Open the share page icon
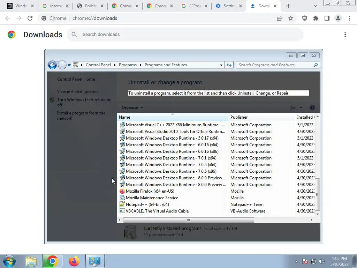This screenshot has width=357, height=268. (280, 18)
